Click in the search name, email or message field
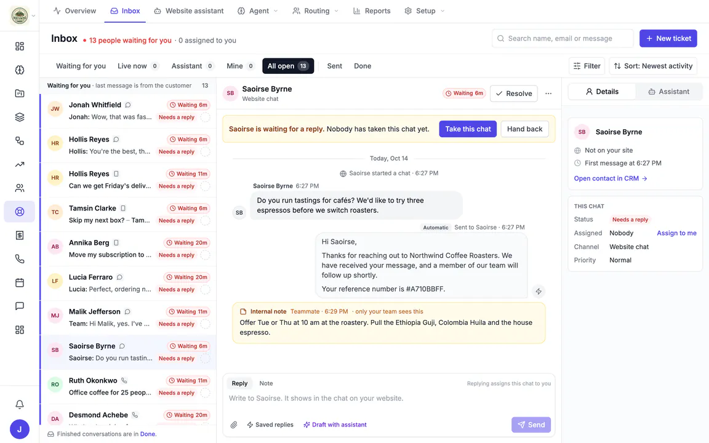Image resolution: width=709 pixels, height=443 pixels. (x=563, y=38)
